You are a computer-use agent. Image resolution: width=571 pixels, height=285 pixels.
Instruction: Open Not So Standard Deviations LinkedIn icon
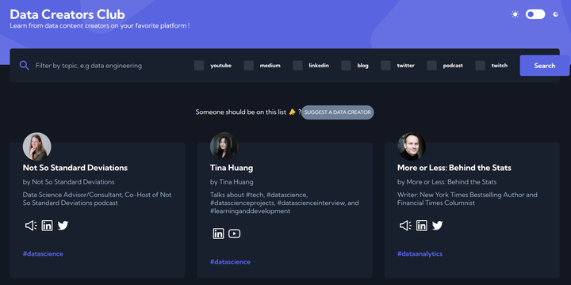(47, 226)
